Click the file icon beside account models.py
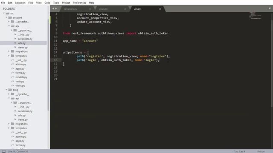273x153 pixels. pyautogui.click(x=12, y=77)
